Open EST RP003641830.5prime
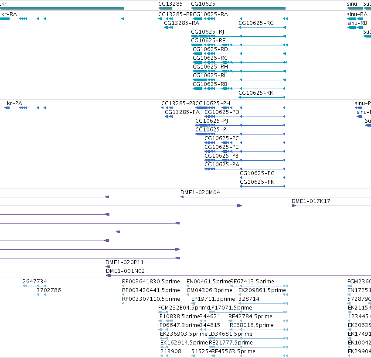This screenshot has height=358, width=371. 151,282
